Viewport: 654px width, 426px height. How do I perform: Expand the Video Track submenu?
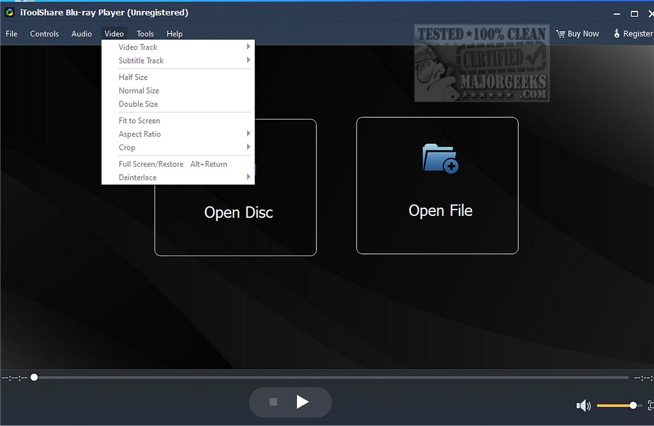(x=178, y=47)
